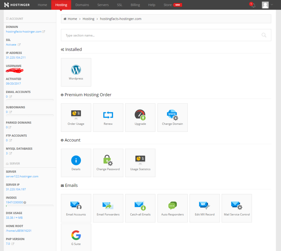Open the Upgrade hosting option
Viewport: 281px width, 251px height.
pyautogui.click(x=140, y=117)
